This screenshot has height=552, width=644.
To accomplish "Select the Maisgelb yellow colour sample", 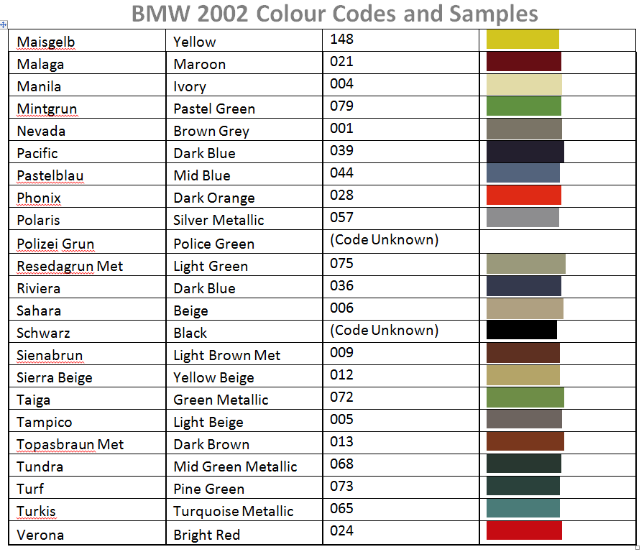I will pos(523,39).
